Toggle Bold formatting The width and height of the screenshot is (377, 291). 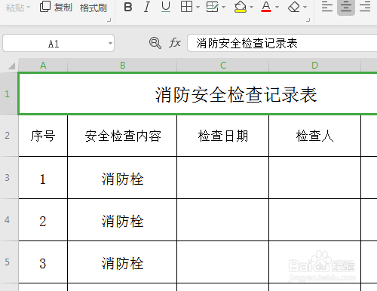128,7
